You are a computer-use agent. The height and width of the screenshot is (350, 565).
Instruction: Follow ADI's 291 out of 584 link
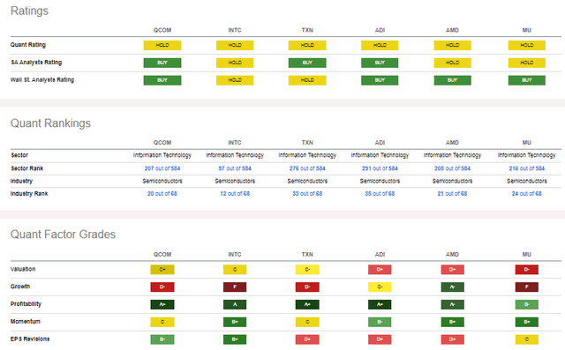[x=380, y=168]
